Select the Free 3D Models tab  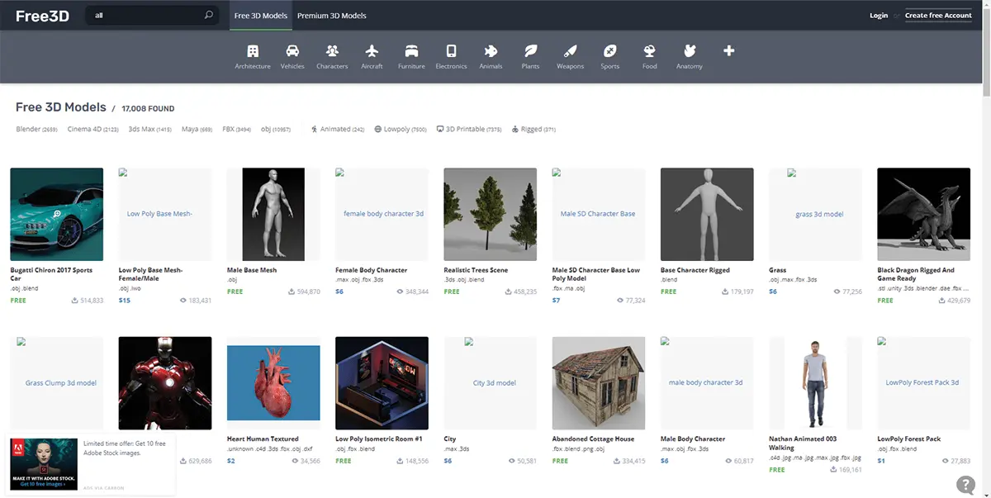[x=261, y=16]
